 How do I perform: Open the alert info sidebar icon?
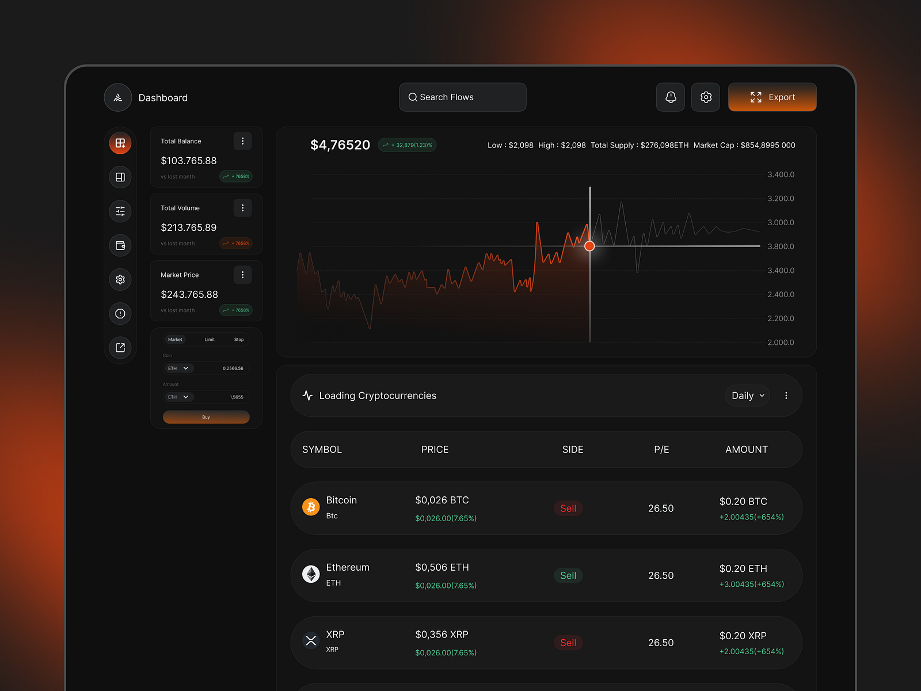coord(120,313)
